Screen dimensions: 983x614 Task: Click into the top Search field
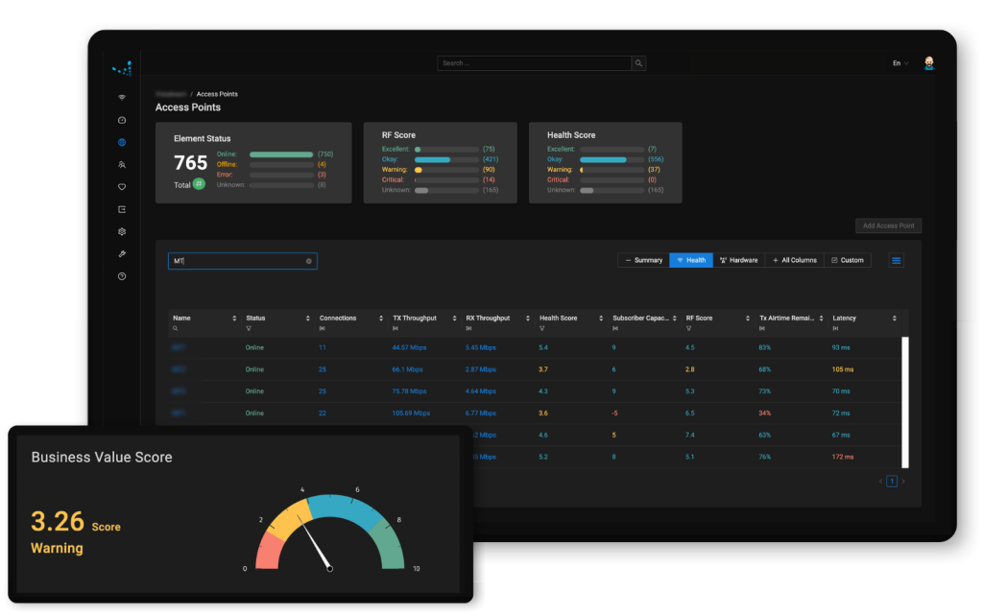pos(534,63)
